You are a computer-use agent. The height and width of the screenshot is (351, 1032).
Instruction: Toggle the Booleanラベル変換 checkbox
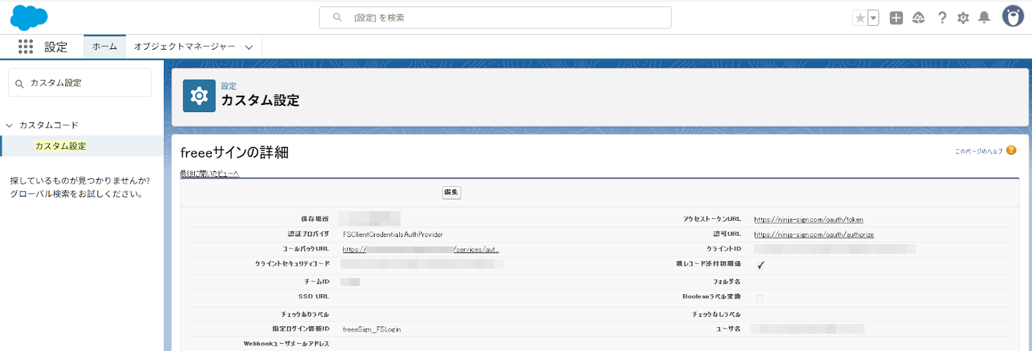coord(760,299)
